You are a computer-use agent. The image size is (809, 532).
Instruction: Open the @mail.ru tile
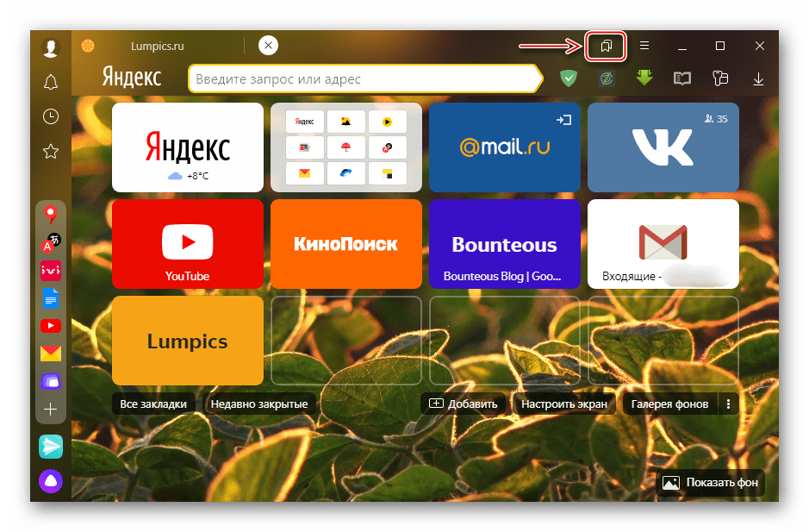[x=505, y=147]
